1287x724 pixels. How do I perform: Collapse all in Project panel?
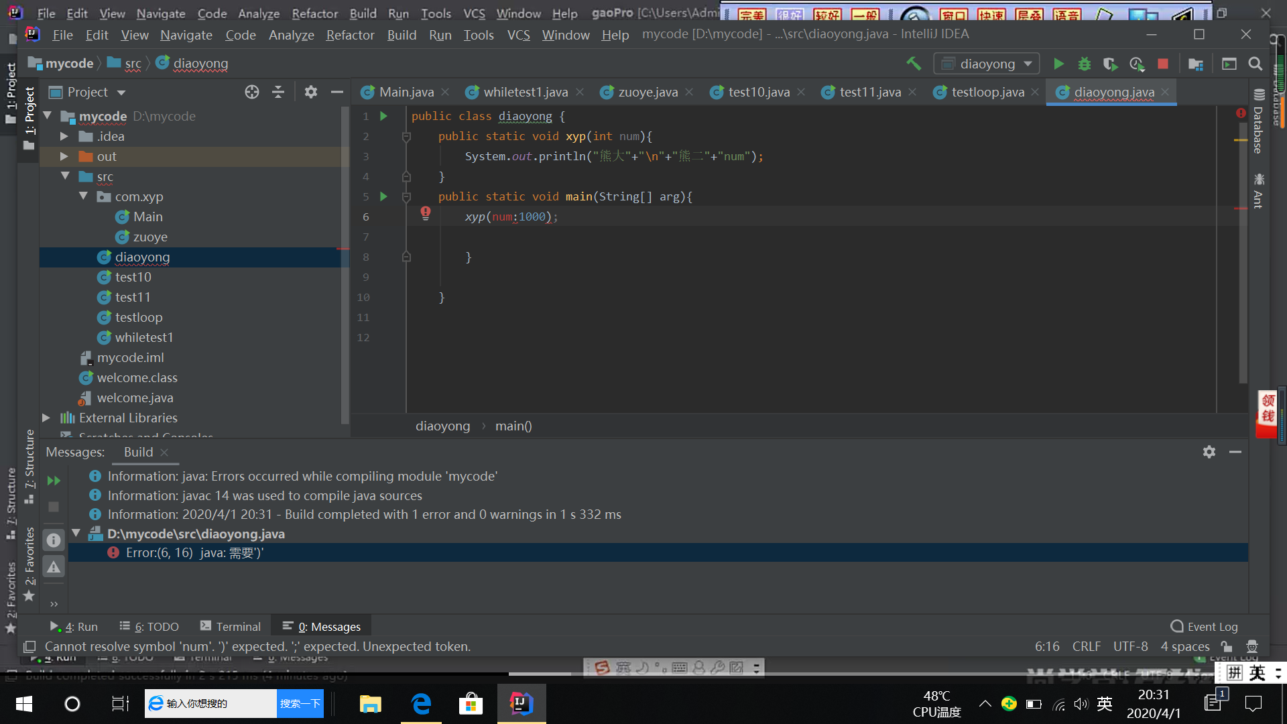click(x=278, y=92)
